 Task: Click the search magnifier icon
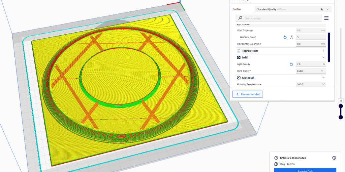tap(240, 18)
